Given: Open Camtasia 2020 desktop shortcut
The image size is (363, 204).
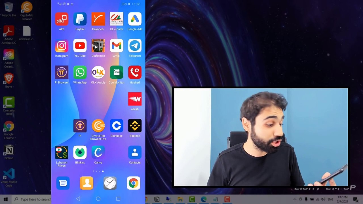Looking at the screenshot, I should [9, 106].
